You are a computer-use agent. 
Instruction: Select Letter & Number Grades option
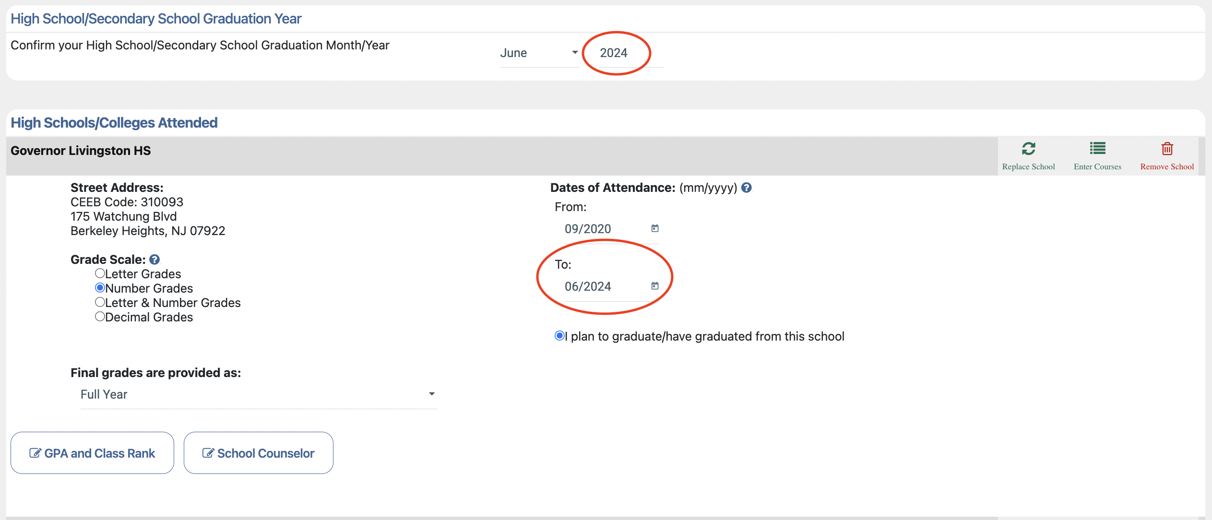coord(100,302)
